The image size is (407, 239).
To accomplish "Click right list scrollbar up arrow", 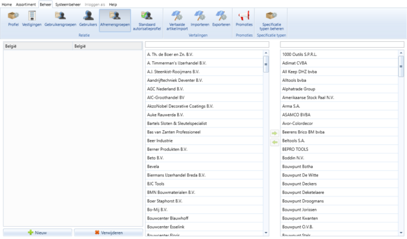I will pos(401,53).
